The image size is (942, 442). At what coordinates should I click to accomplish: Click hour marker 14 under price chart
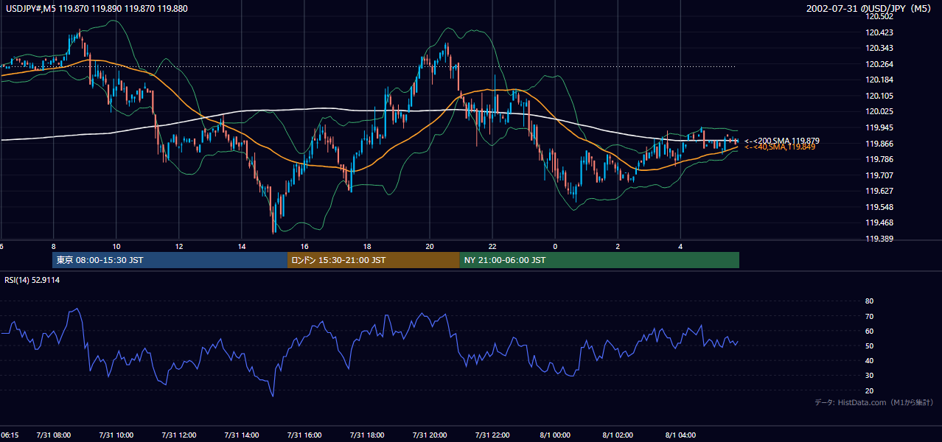pyautogui.click(x=242, y=246)
